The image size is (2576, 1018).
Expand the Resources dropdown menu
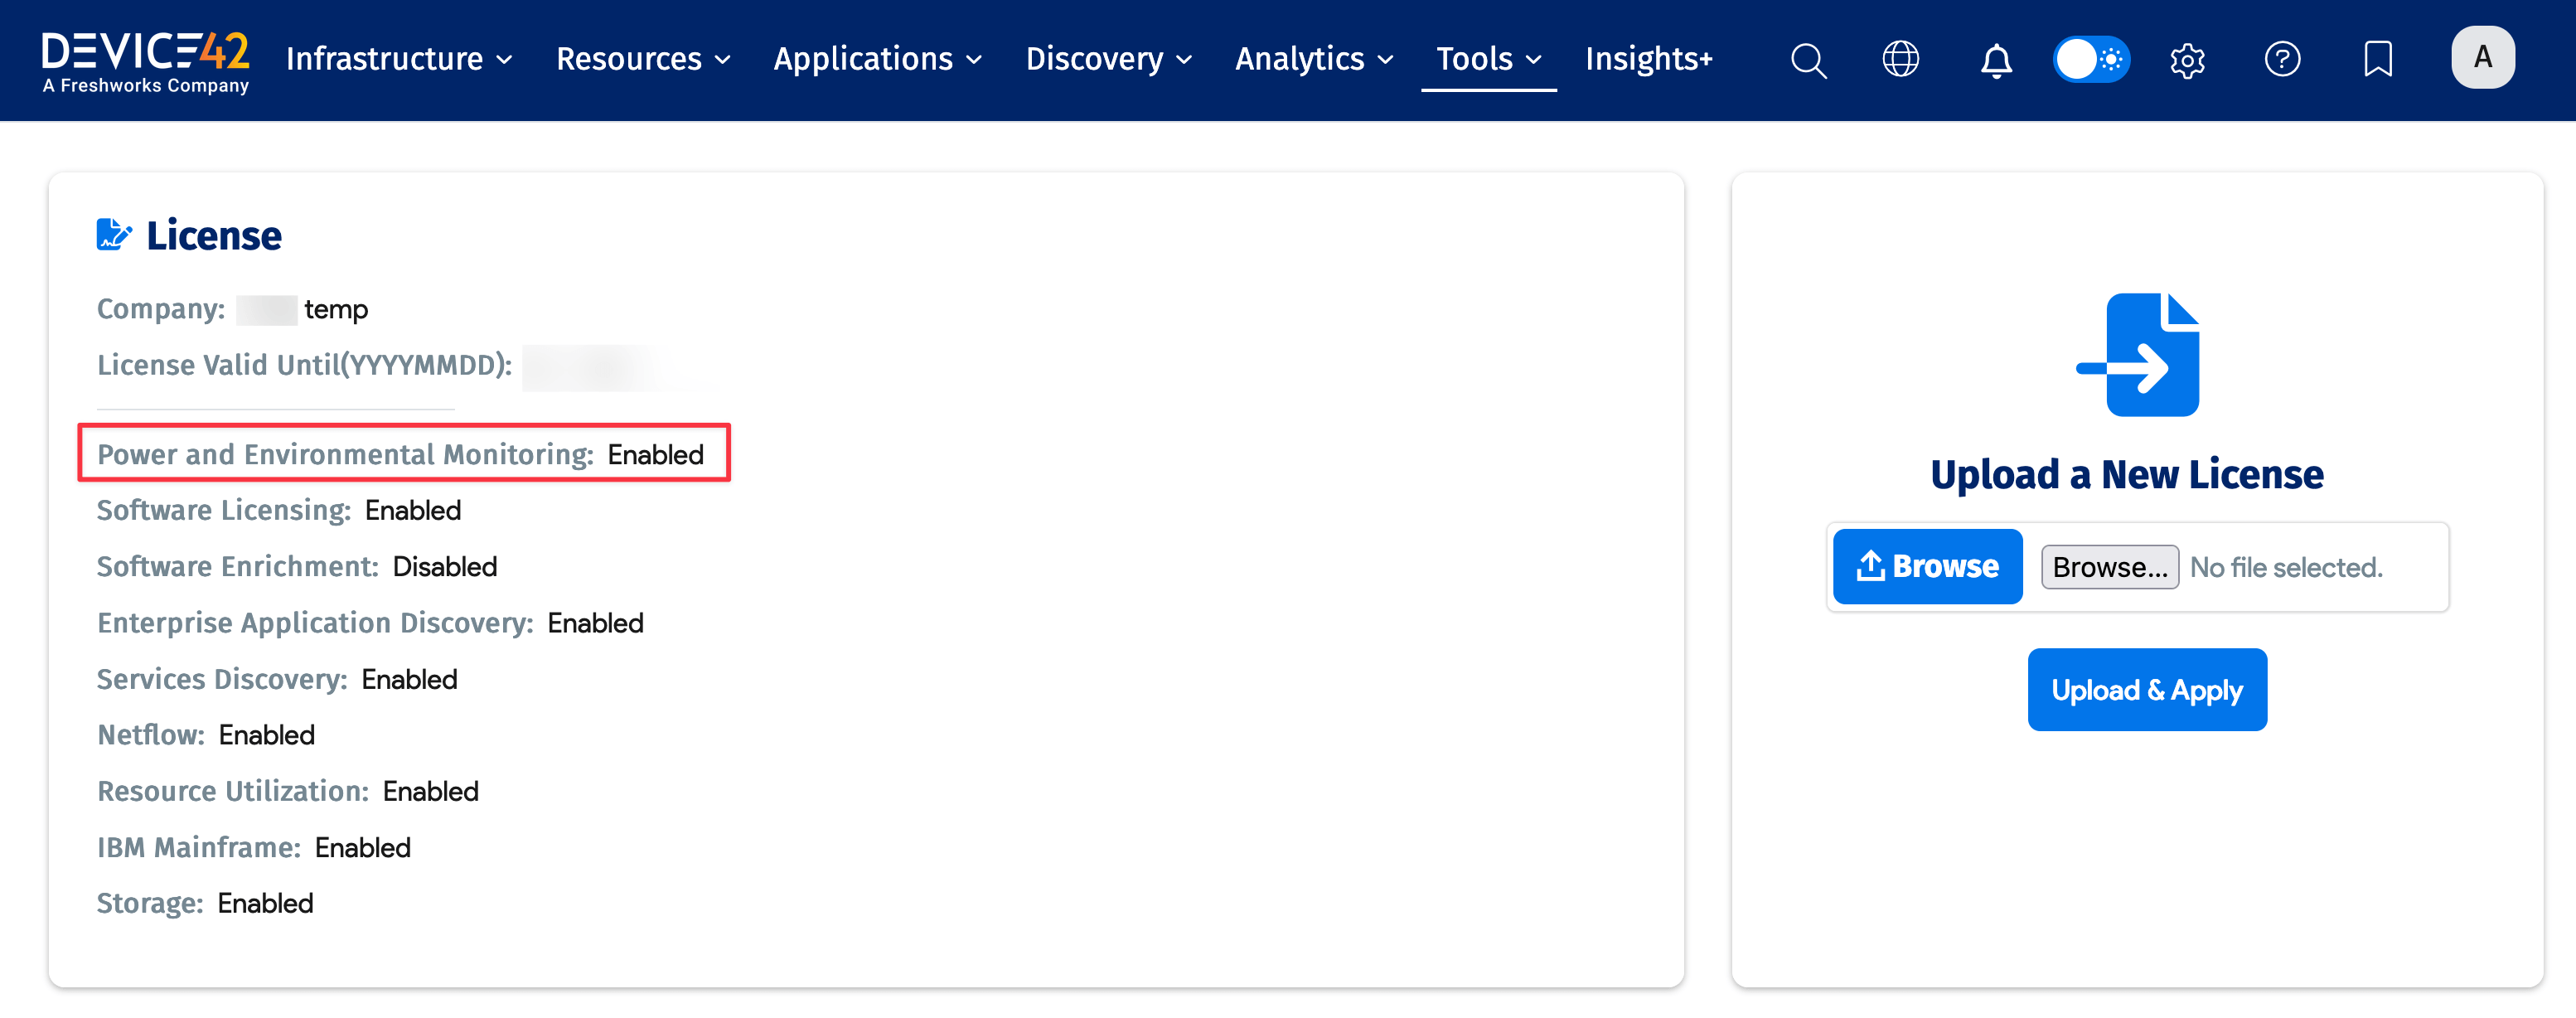point(643,59)
